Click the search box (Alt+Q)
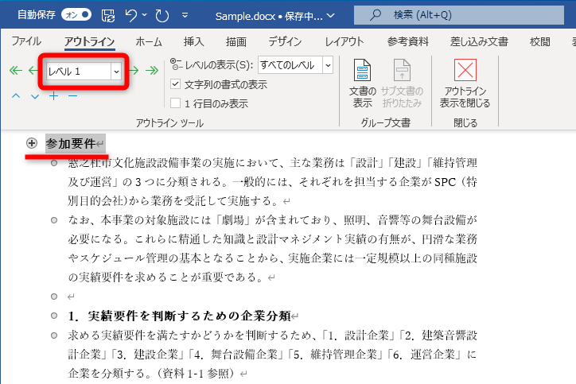The image size is (576, 384). [459, 15]
